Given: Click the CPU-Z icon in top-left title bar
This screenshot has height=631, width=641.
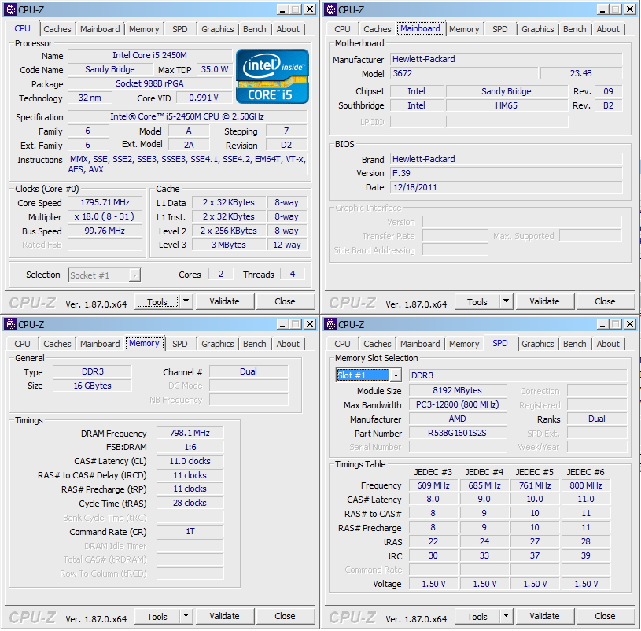Looking at the screenshot, I should [9, 9].
